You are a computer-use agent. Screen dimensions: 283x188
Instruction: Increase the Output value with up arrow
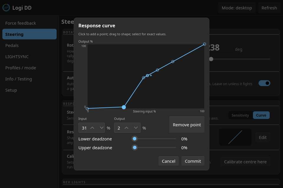(126, 128)
